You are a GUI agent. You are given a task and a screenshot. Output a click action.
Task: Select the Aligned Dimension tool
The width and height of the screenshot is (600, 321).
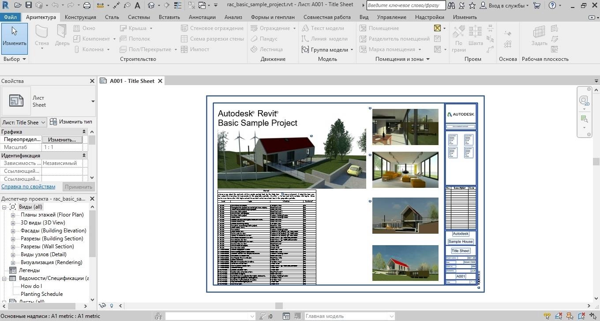point(116,5)
